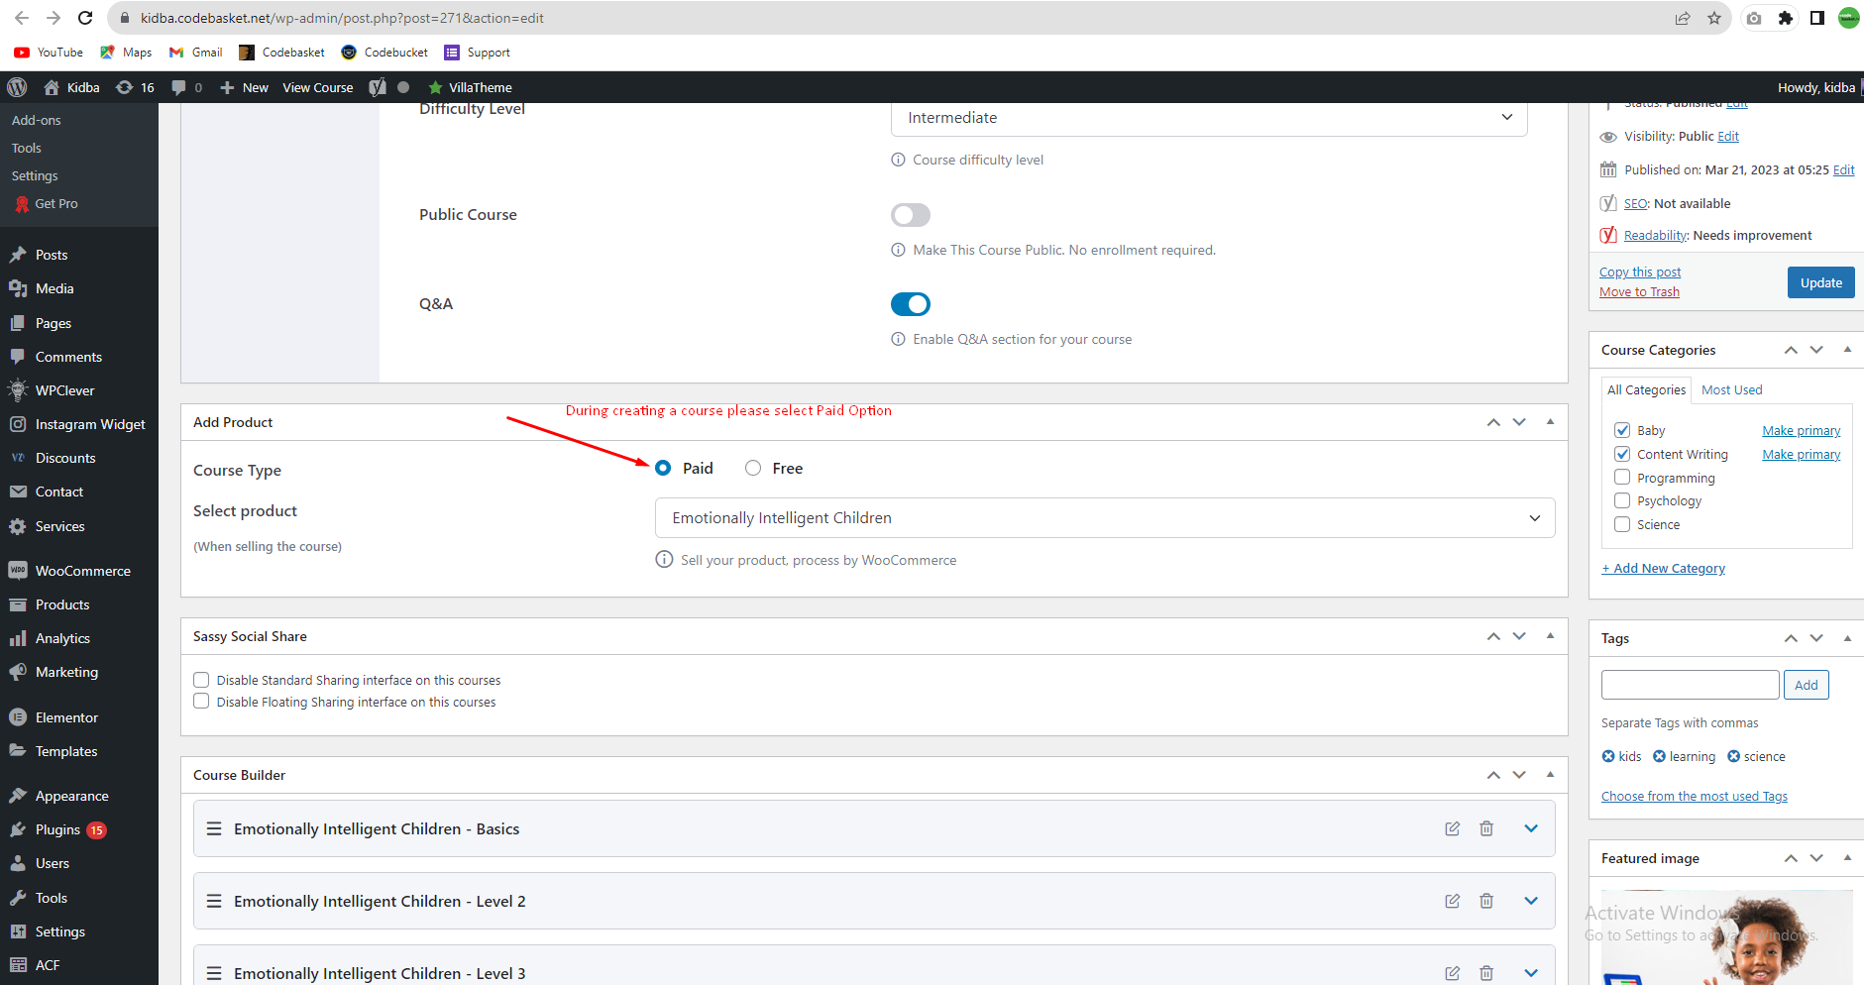Click drag handle icon of Level 2 topic
Image resolution: width=1864 pixels, height=985 pixels.
click(x=214, y=901)
